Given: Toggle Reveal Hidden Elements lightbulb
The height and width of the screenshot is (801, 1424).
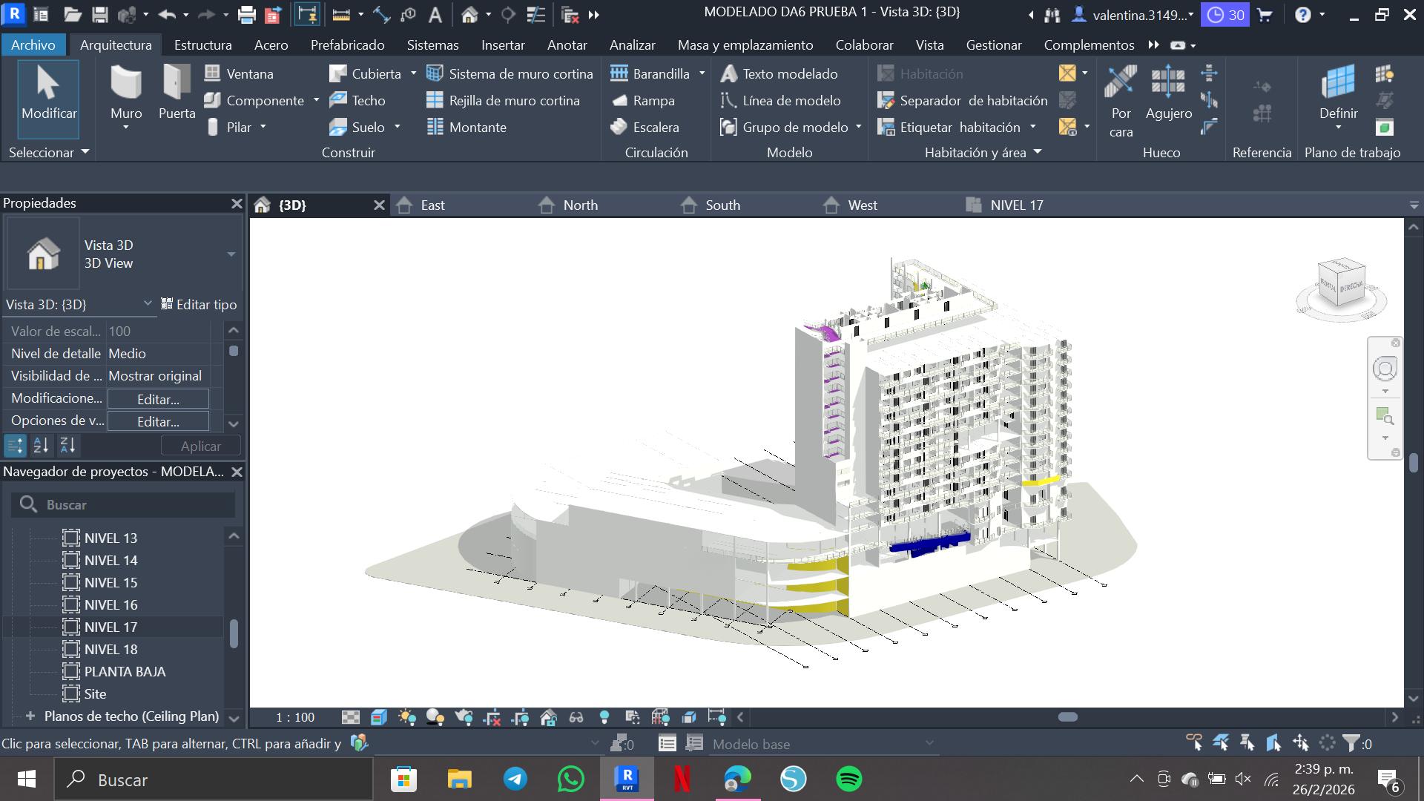Looking at the screenshot, I should [604, 717].
